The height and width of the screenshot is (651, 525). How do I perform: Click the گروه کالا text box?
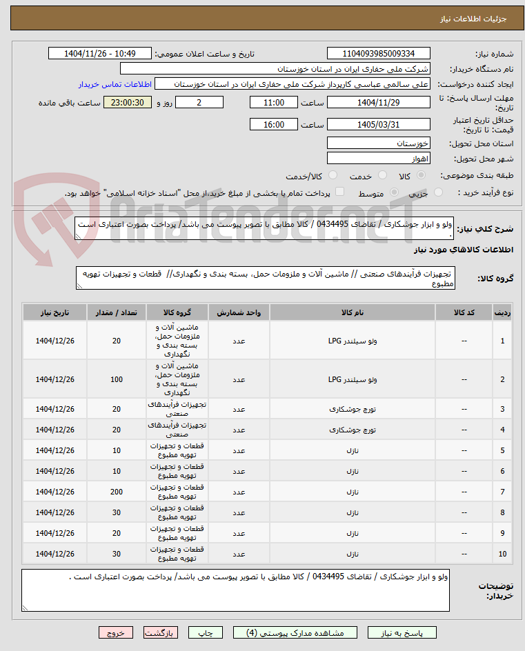click(266, 278)
